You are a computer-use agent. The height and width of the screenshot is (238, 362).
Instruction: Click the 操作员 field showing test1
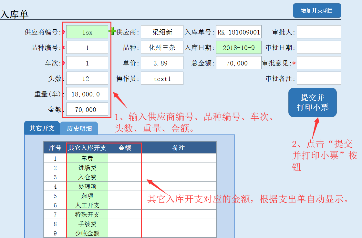click(x=162, y=78)
